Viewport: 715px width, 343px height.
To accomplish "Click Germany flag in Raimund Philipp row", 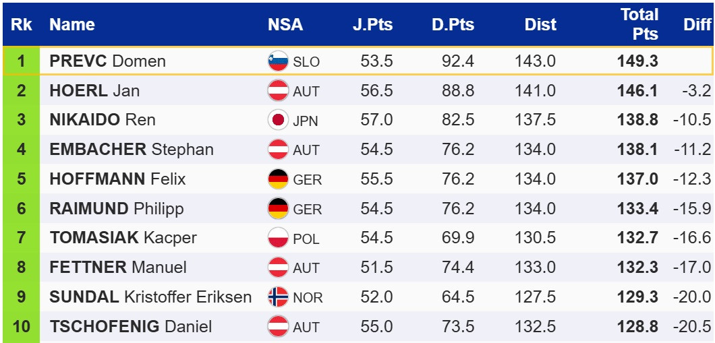I will (278, 208).
